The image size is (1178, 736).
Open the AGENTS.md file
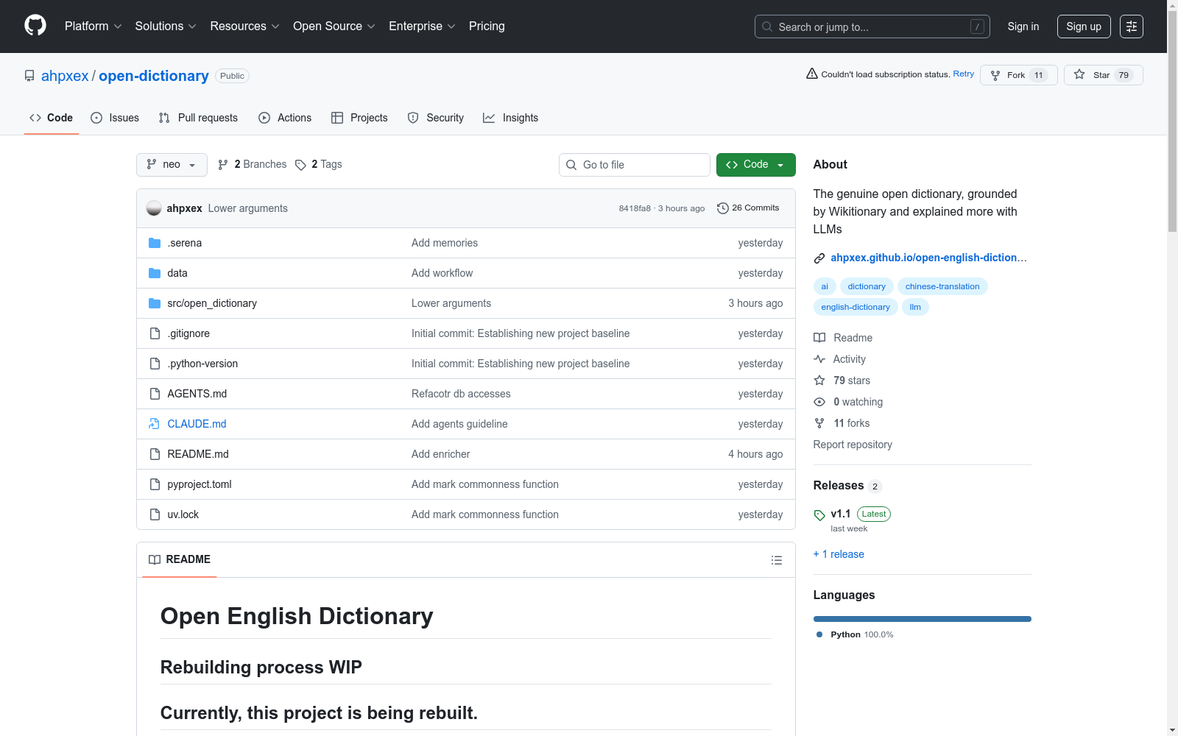[197, 394]
